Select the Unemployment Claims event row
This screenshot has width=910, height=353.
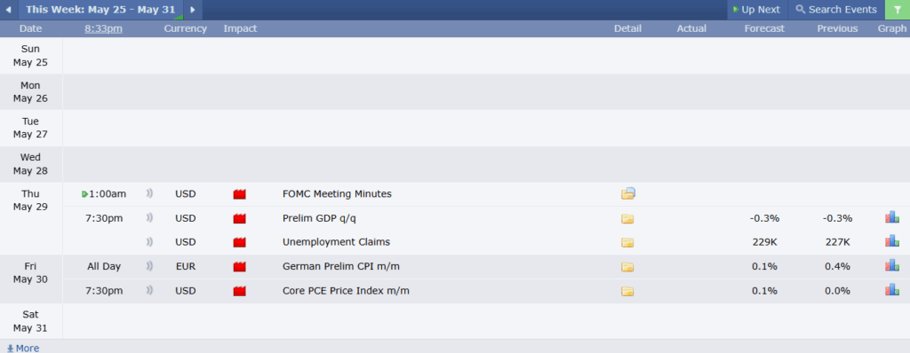coord(486,242)
